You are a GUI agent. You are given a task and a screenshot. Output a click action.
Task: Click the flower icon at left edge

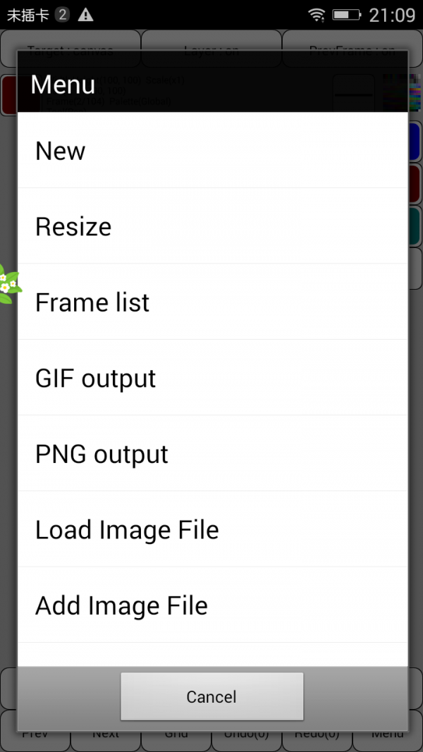click(x=8, y=285)
